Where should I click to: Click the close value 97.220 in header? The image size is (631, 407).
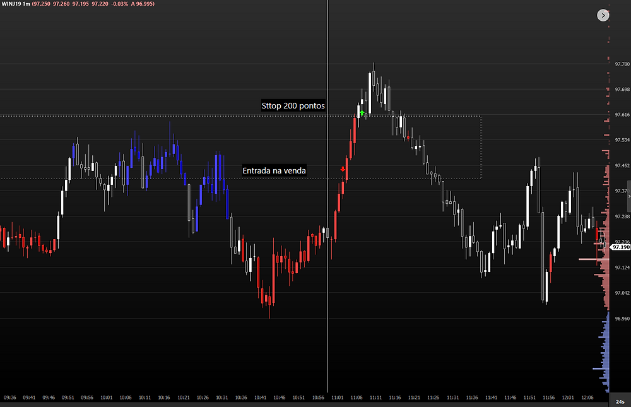(100, 4)
